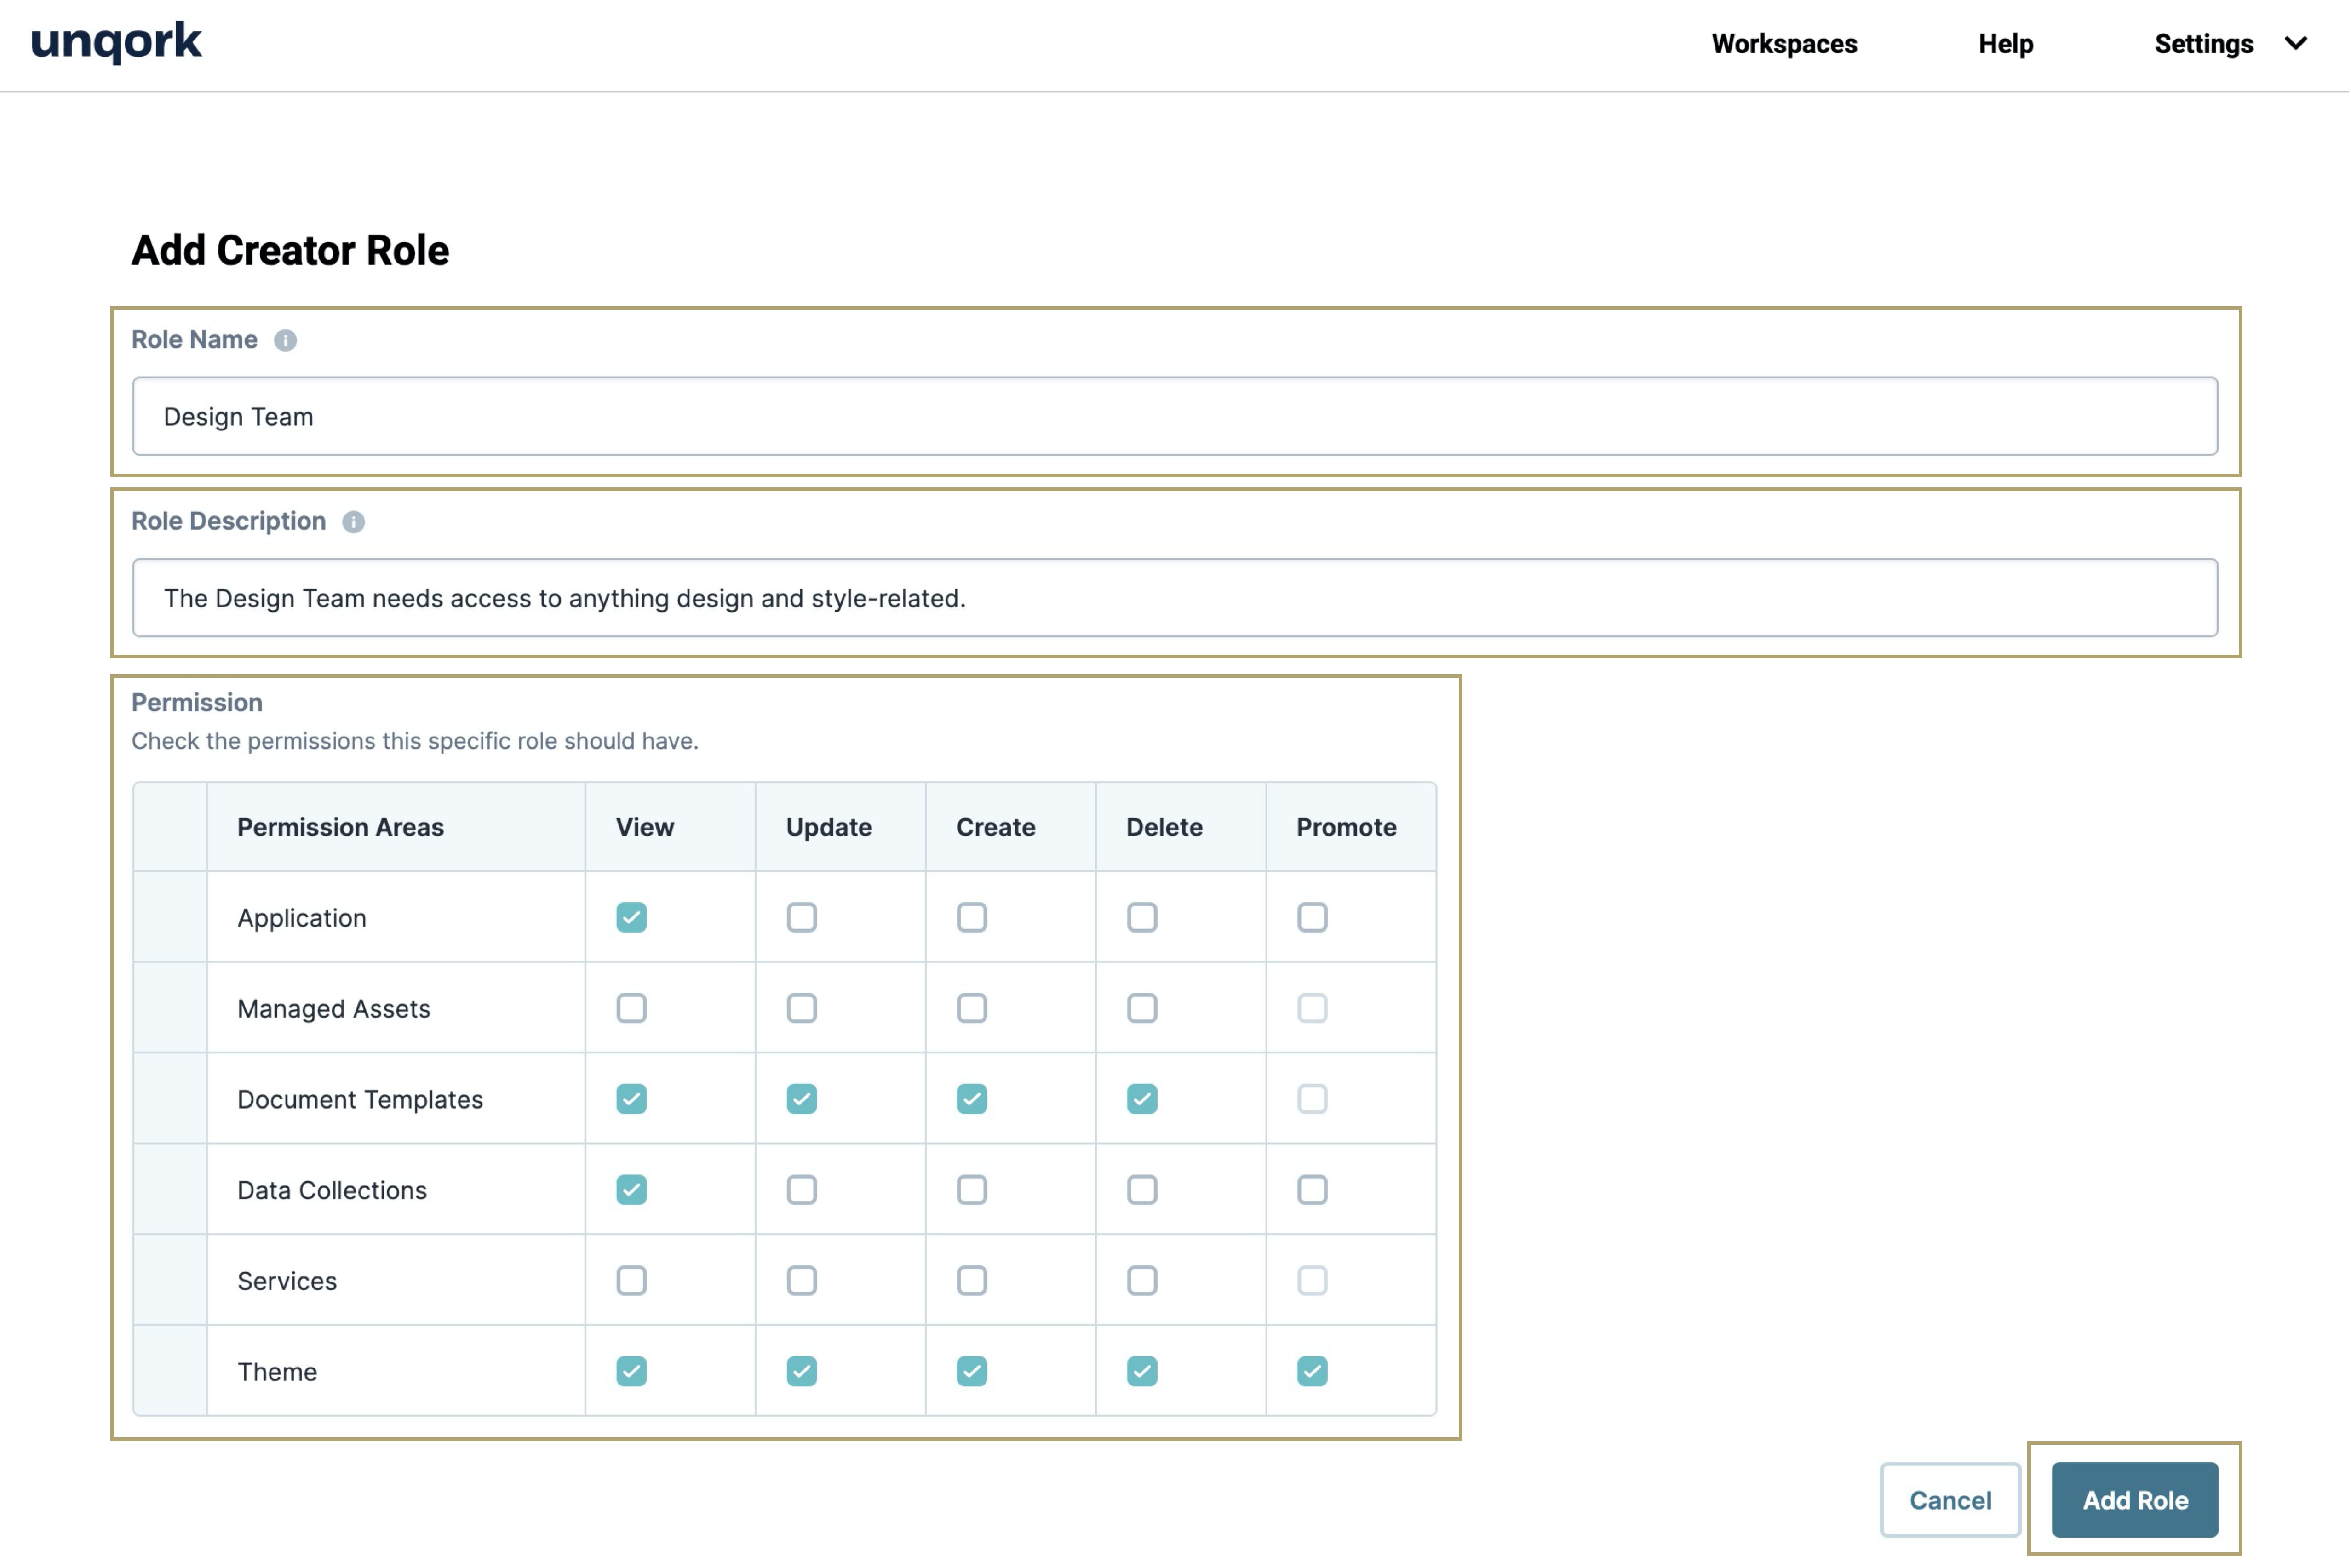The height and width of the screenshot is (1568, 2351).
Task: Click the Cancel button
Action: [x=1950, y=1500]
